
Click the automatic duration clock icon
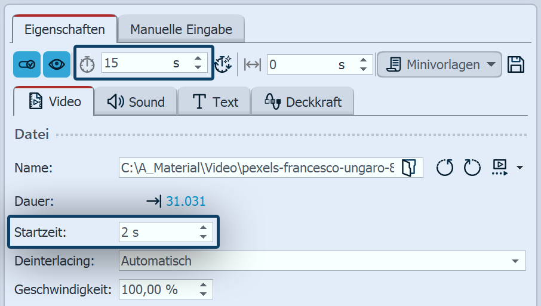coord(223,64)
